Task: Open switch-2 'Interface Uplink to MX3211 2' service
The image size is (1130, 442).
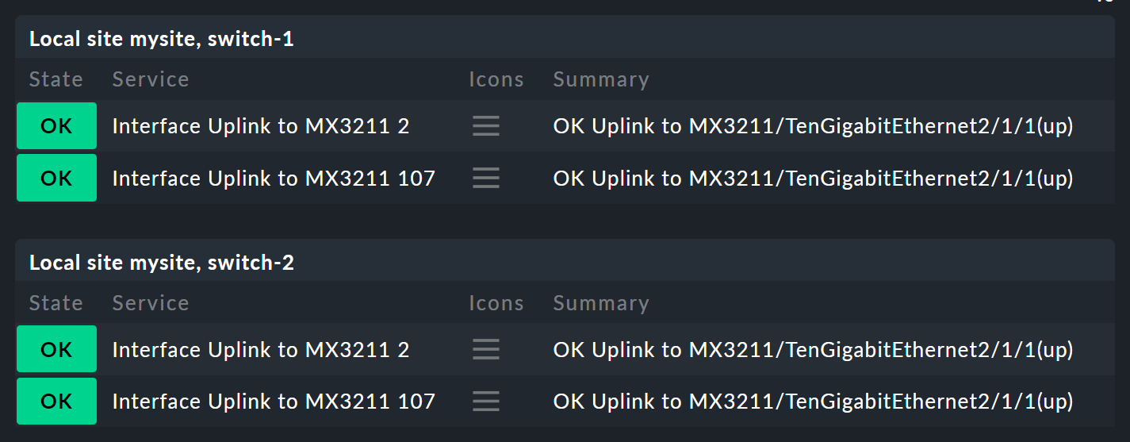Action: [261, 350]
